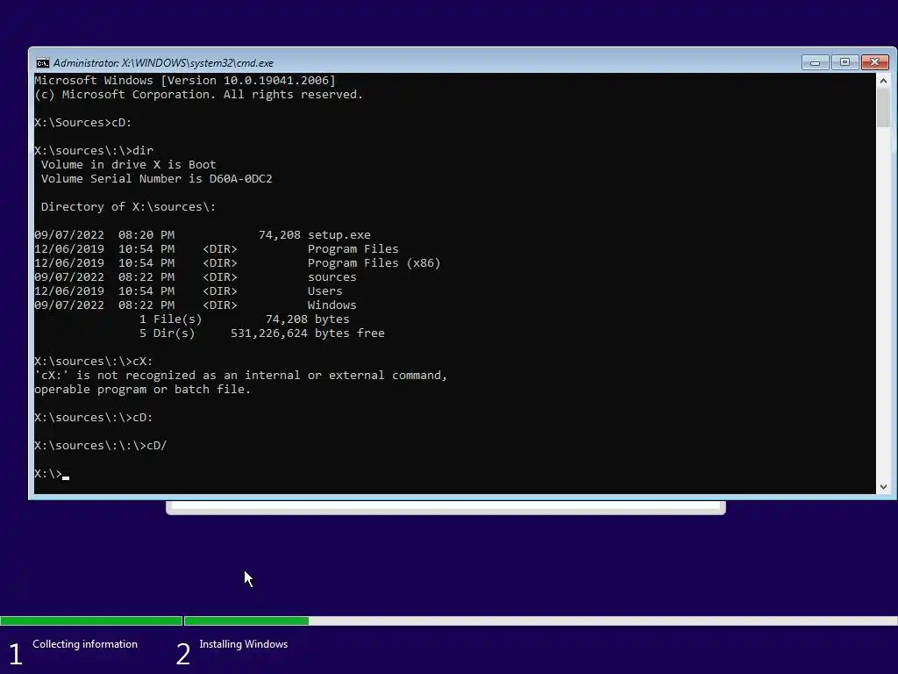Click the setup.exe file name
The image size is (898, 674).
coord(339,235)
